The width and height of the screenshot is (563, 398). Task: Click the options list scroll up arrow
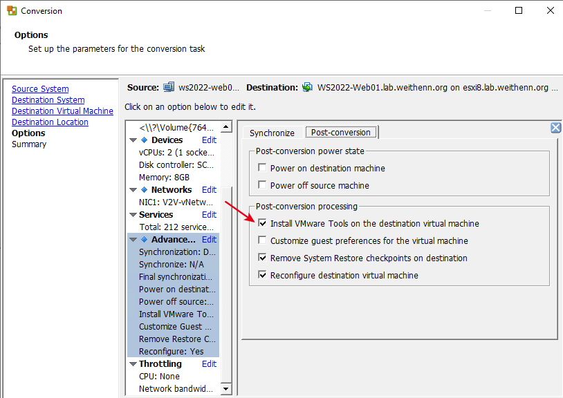[x=226, y=127]
